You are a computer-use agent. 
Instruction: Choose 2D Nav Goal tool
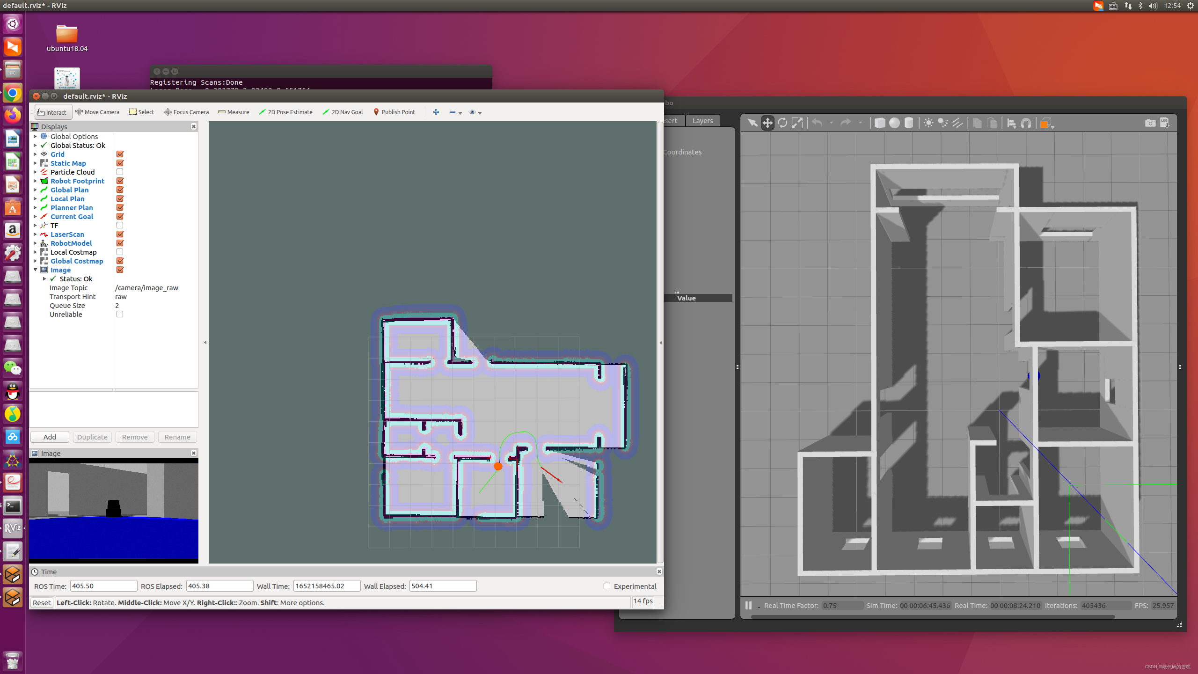343,112
